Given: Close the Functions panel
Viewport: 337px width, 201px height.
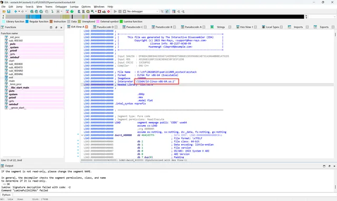Looking at the screenshot, I should [61, 27].
